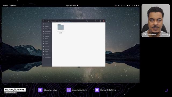Open Recentes in the sidebar
This screenshot has height=97, width=172.
pyautogui.click(x=46, y=24)
